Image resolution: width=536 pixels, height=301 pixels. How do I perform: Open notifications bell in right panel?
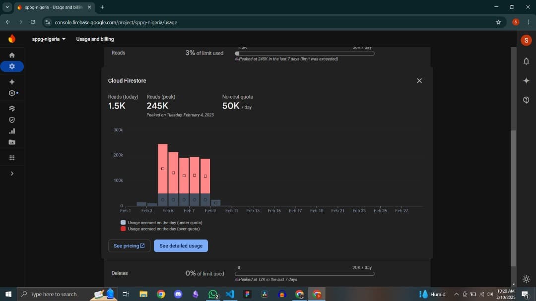[526, 61]
